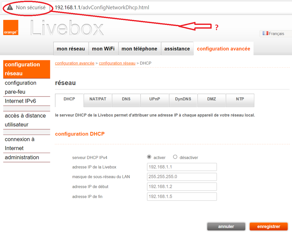The width and height of the screenshot is (292, 237).
Task: Open the assistance tab
Action: [x=177, y=49]
